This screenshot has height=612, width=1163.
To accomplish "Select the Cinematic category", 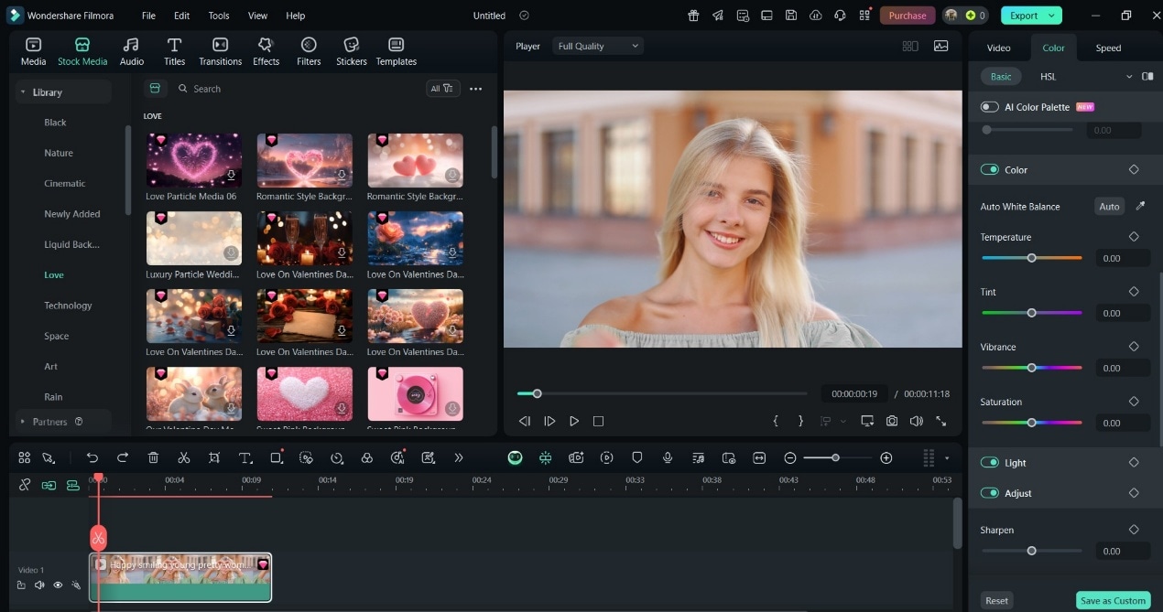I will 65,183.
